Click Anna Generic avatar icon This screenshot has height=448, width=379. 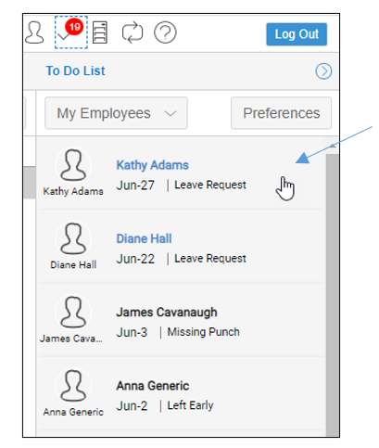pyautogui.click(x=73, y=386)
